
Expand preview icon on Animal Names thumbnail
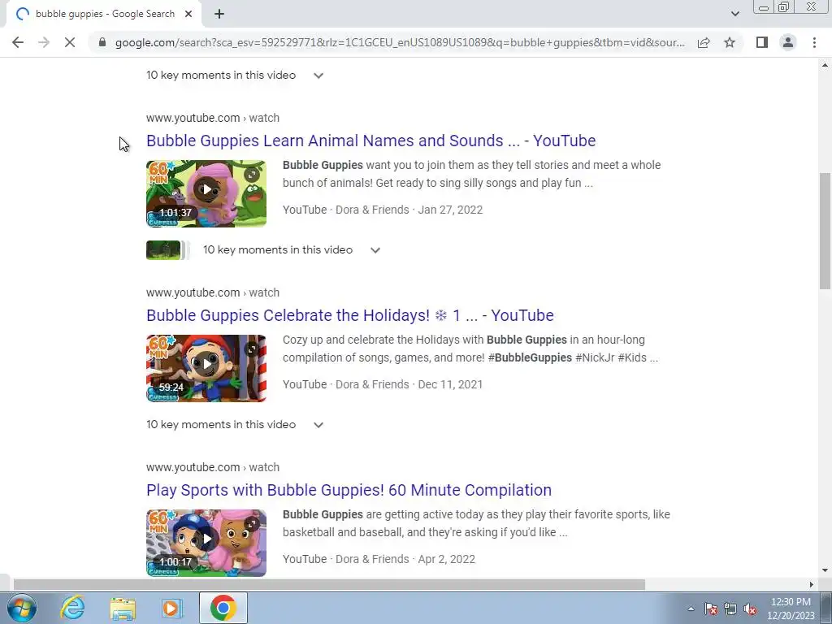tap(252, 175)
